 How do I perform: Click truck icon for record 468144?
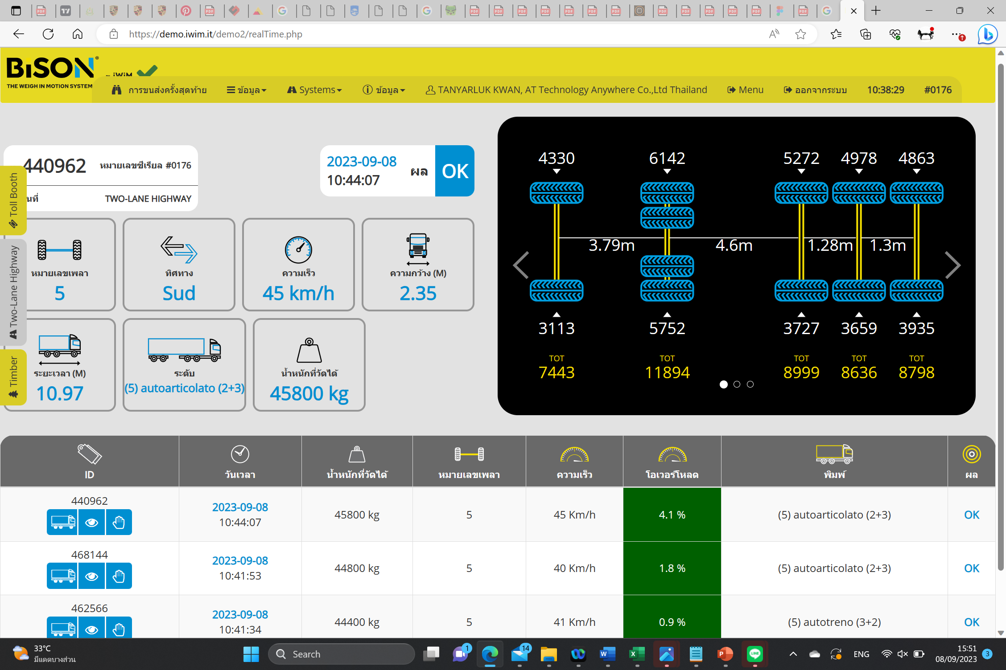click(62, 576)
